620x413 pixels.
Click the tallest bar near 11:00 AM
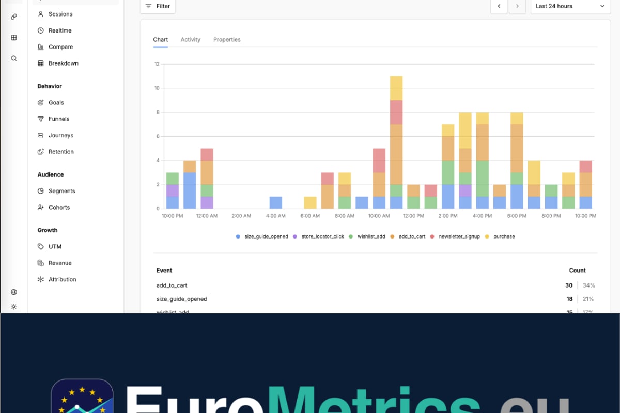[396, 142]
